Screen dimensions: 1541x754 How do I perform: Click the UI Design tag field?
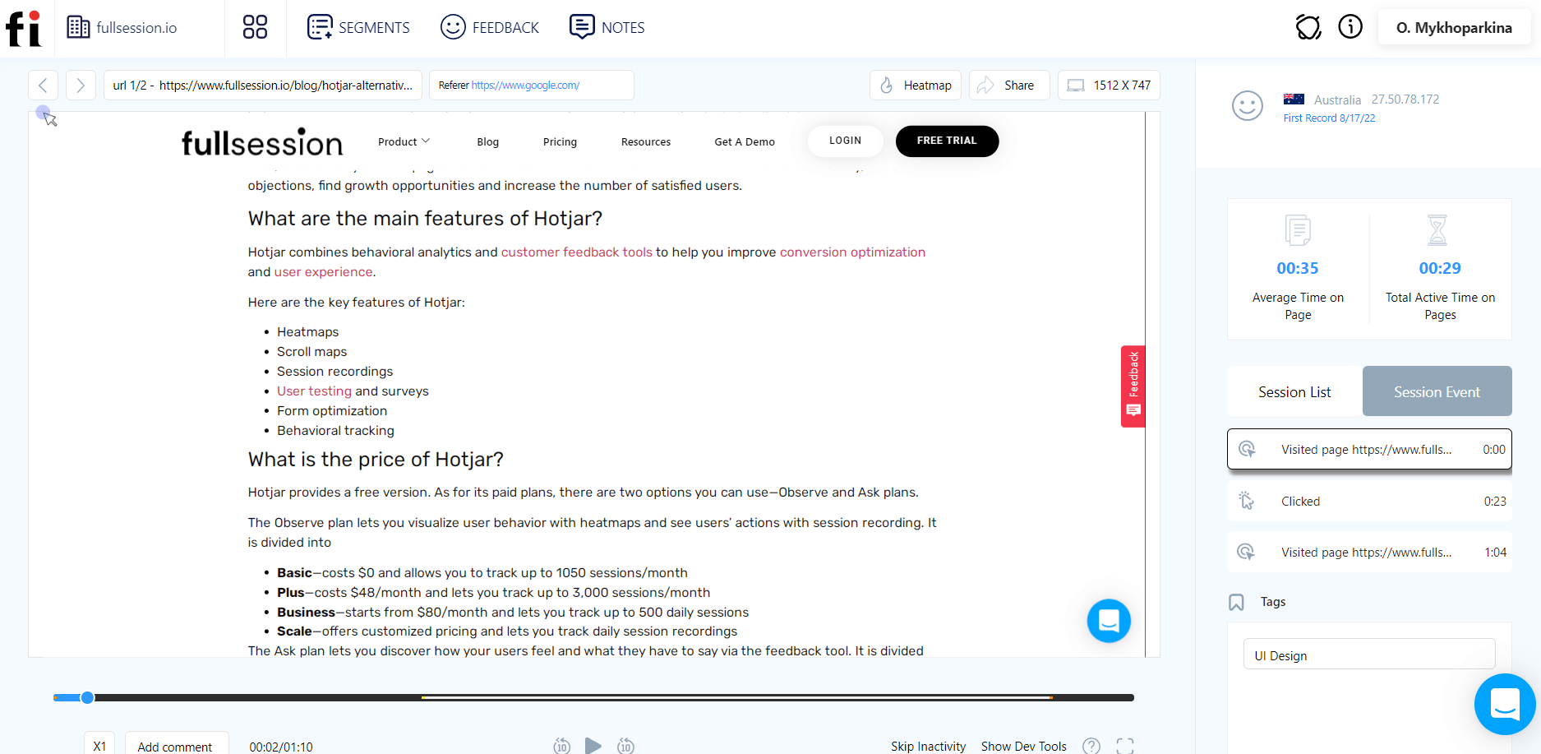click(x=1369, y=655)
